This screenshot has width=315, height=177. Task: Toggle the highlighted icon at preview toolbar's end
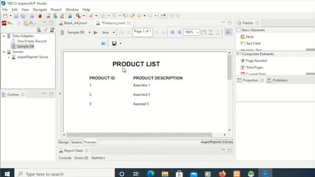tap(228, 32)
